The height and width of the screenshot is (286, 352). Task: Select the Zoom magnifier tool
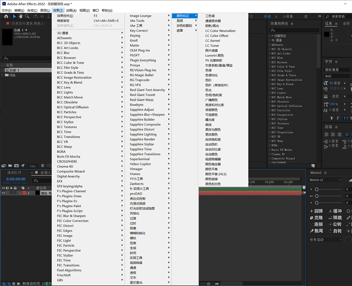pyautogui.click(x=27, y=16)
